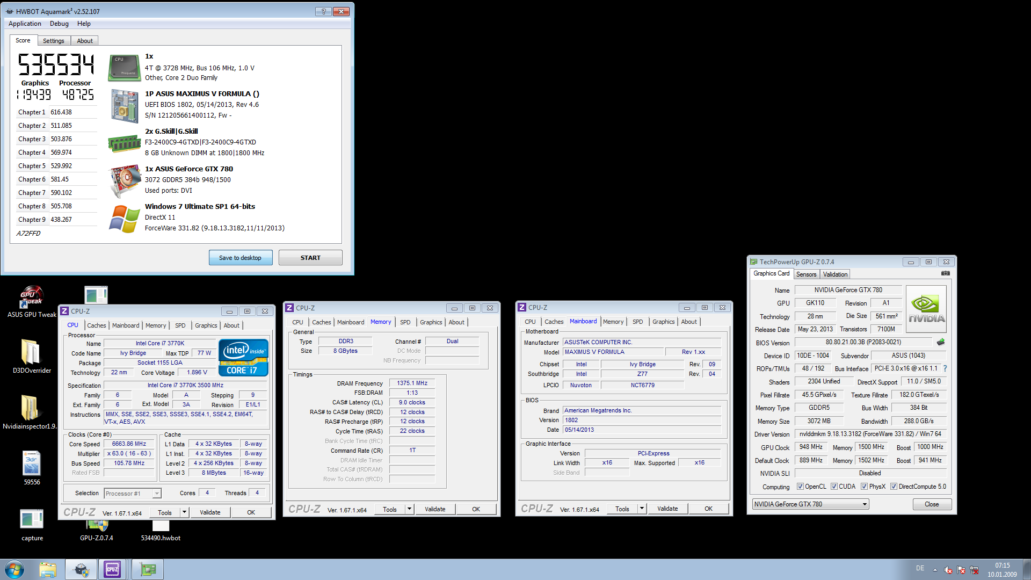Toggle the PhysX checkbox in GPU-Z
The width and height of the screenshot is (1031, 580).
[864, 487]
